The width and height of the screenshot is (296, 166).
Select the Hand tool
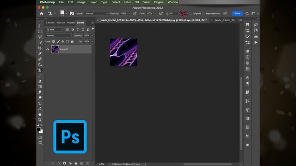point(40,114)
